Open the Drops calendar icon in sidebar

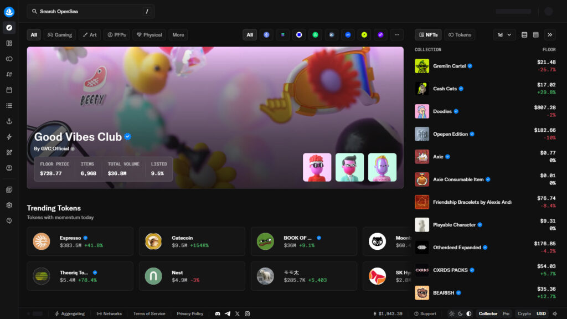click(9, 90)
